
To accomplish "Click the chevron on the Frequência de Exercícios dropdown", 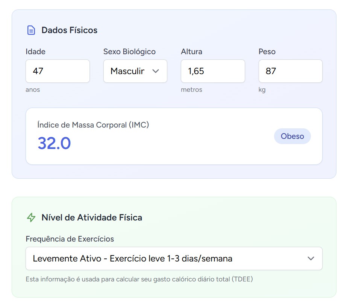I will click(x=311, y=258).
